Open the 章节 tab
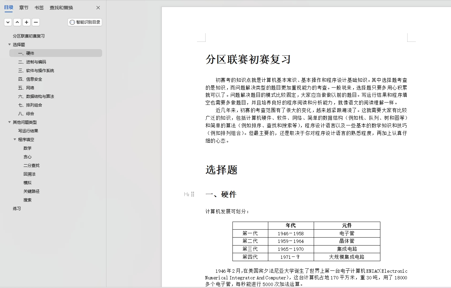The height and width of the screenshot is (288, 451). (x=24, y=8)
